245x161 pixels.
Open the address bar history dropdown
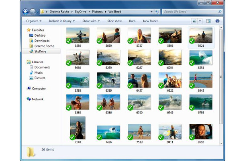pyautogui.click(x=151, y=12)
